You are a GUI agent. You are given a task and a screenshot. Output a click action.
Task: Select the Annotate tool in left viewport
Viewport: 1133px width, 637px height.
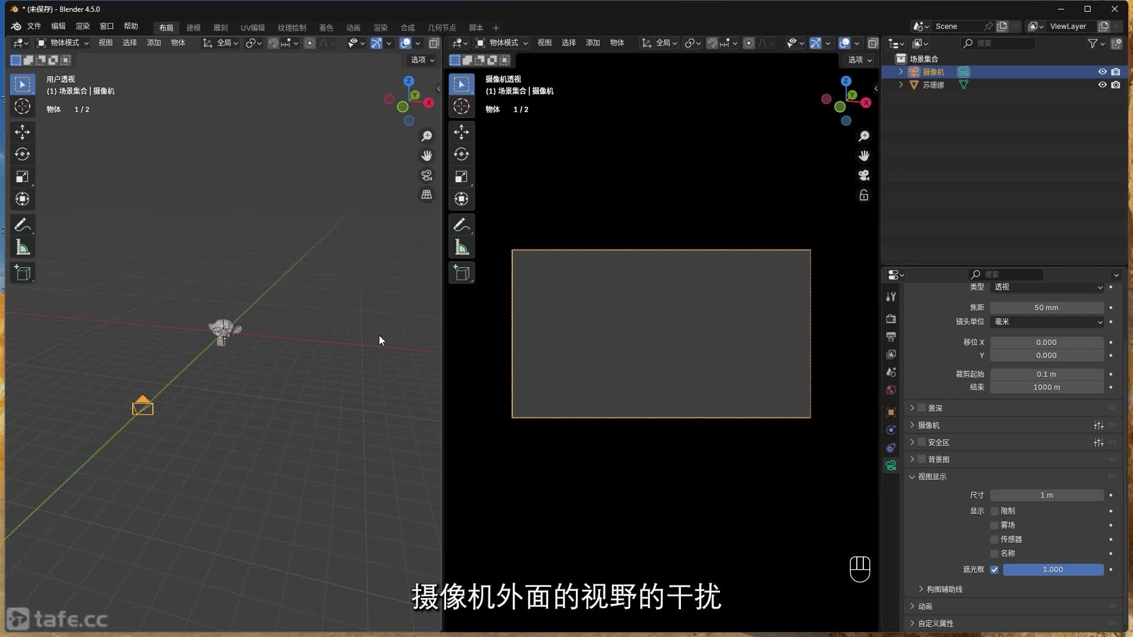click(22, 225)
